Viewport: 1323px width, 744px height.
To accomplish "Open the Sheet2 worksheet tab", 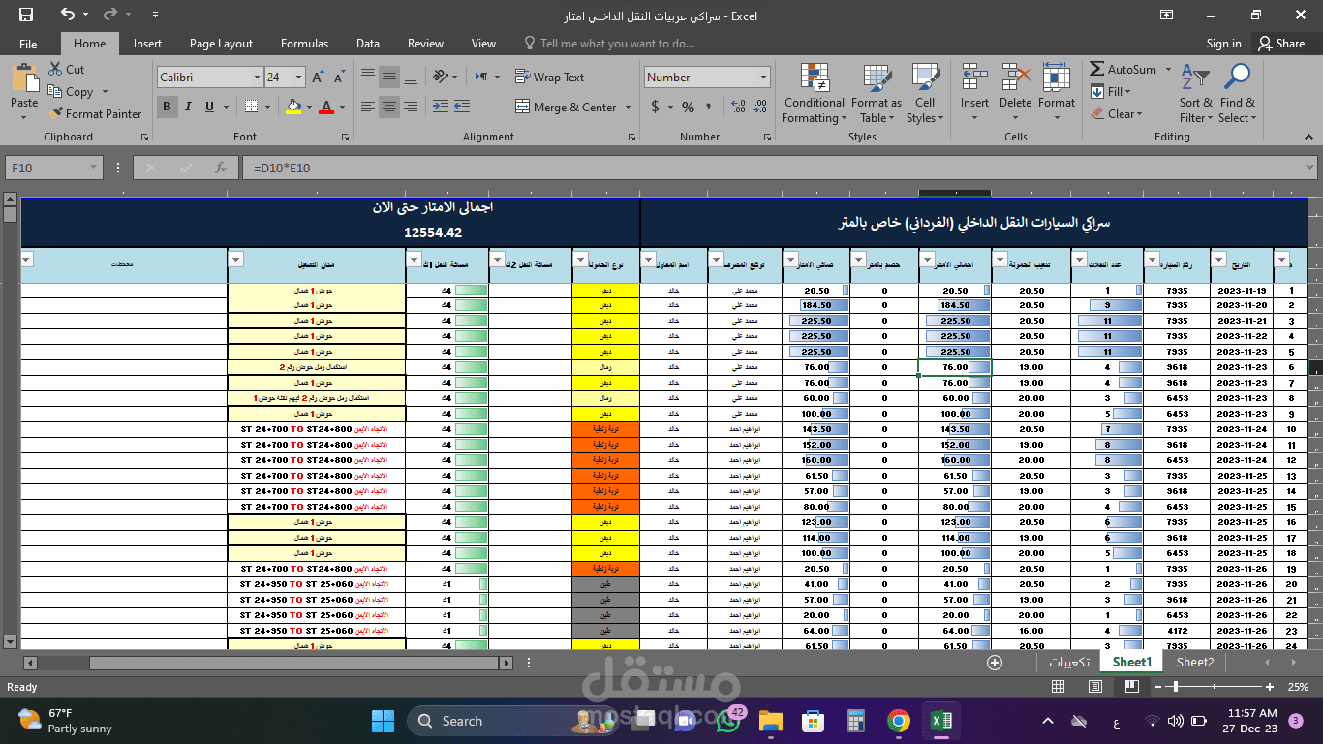I will [1194, 663].
